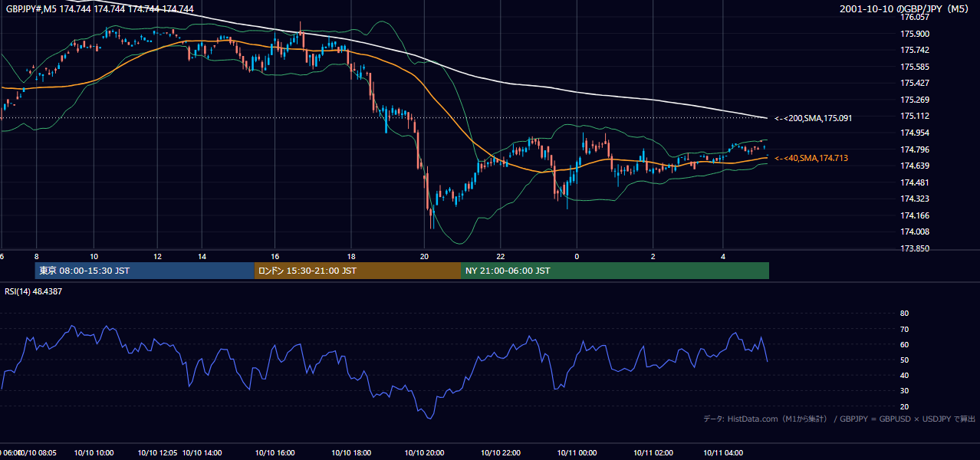The image size is (980, 460).
Task: Click the 10/11 02:00 bottom date label
Action: click(x=653, y=453)
